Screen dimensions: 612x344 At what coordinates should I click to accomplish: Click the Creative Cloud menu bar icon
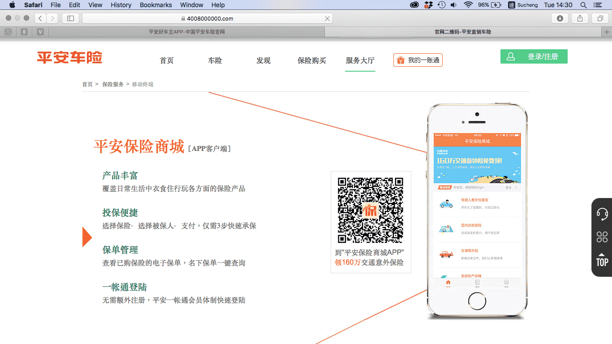pos(414,5)
